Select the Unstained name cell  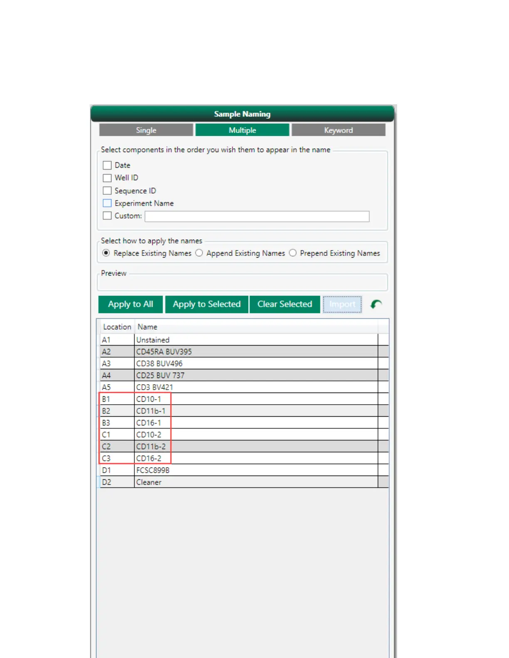[x=256, y=340]
